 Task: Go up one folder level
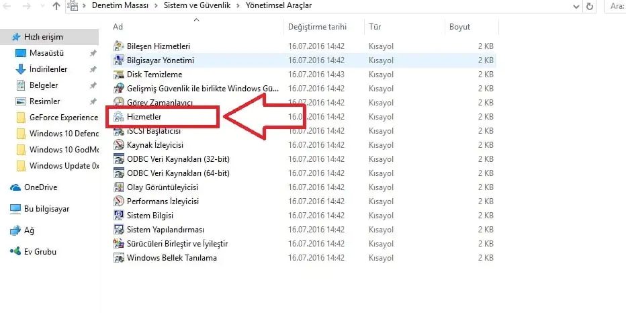56,6
